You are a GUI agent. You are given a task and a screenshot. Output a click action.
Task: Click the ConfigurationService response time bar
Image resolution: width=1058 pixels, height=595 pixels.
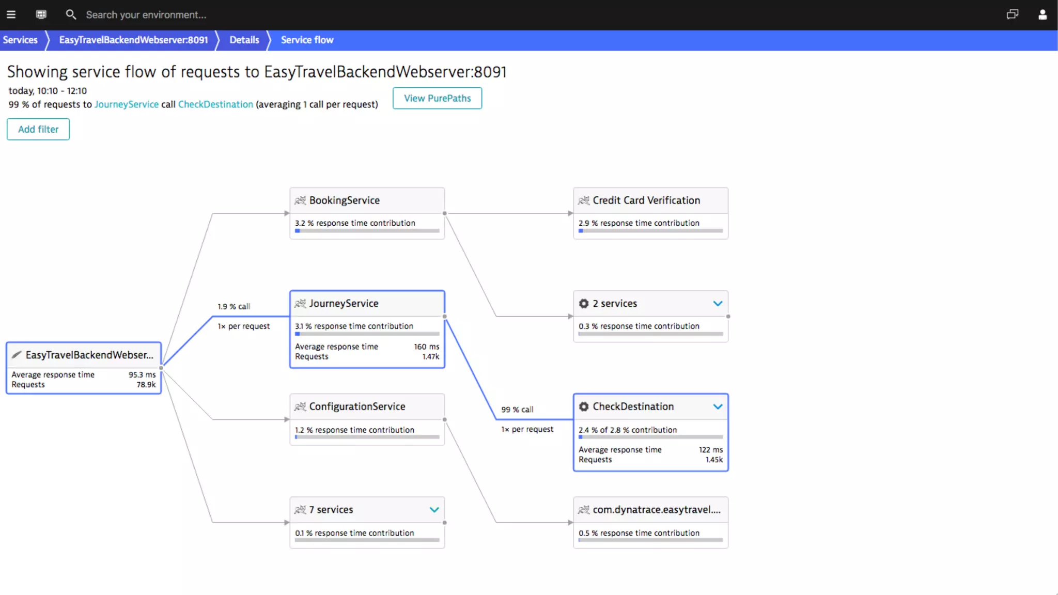pos(367,437)
